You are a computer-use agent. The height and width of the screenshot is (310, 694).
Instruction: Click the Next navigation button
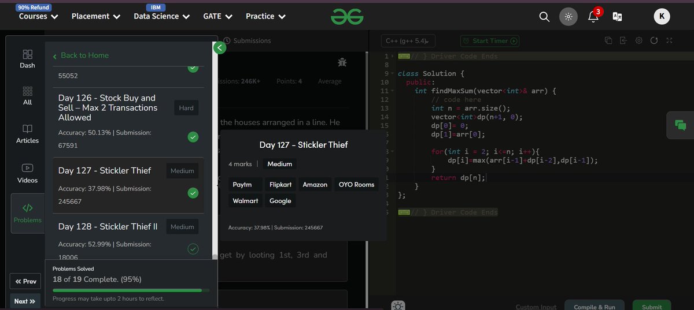click(x=25, y=301)
